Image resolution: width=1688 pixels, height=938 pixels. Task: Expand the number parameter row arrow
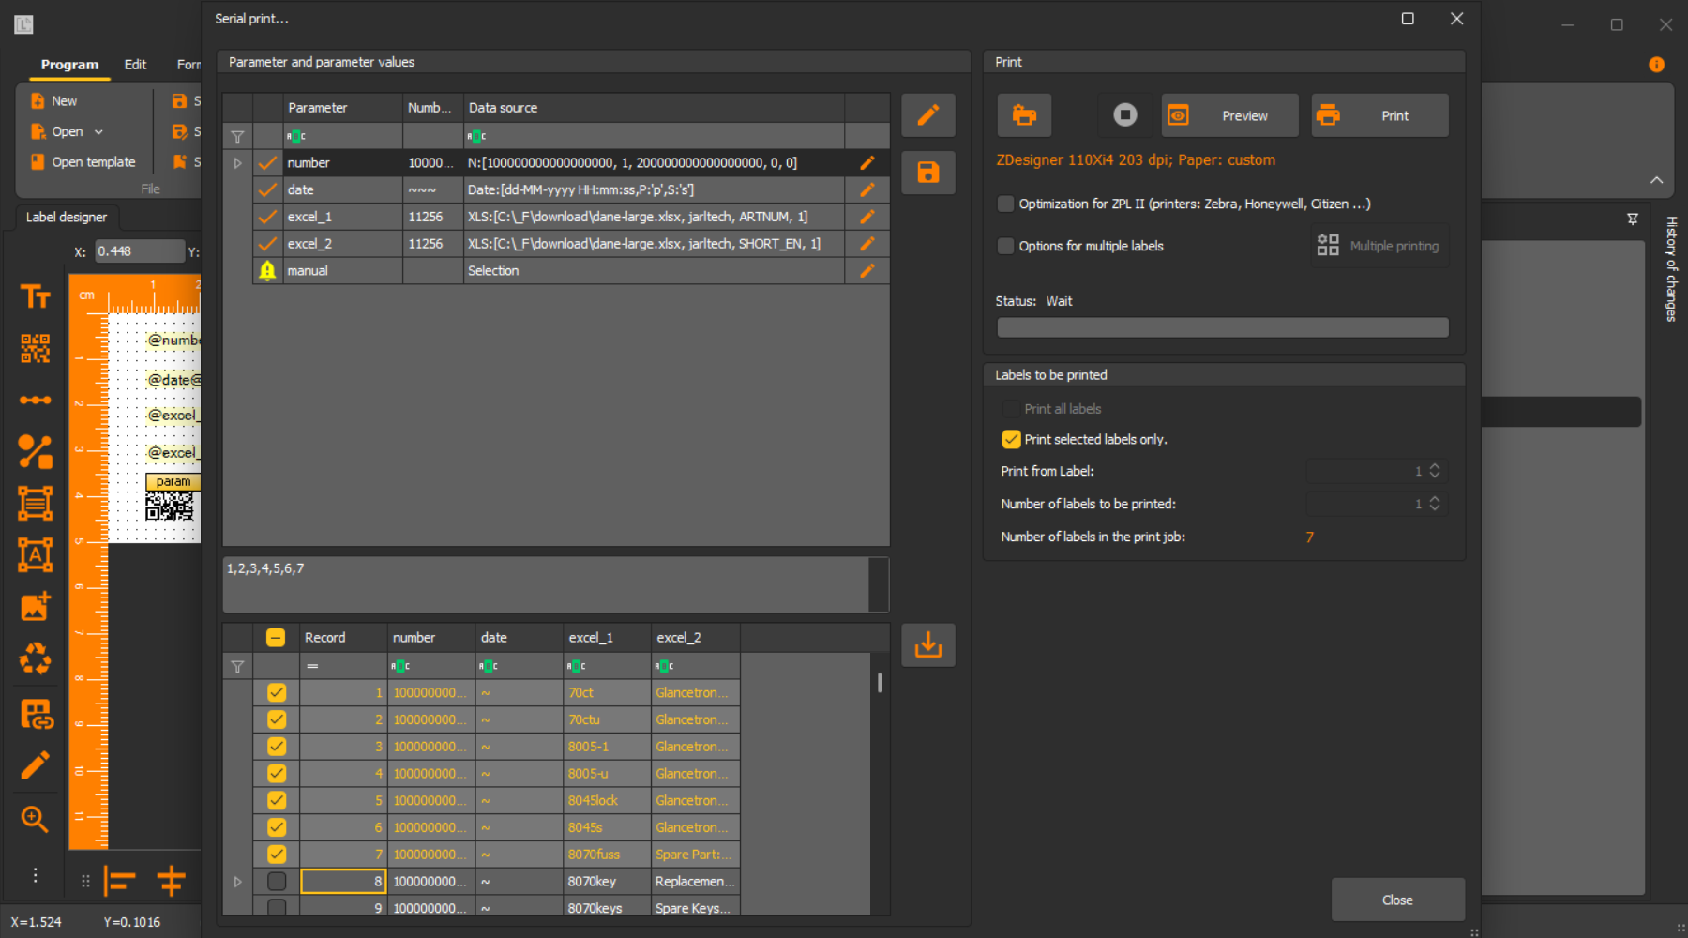tap(237, 163)
